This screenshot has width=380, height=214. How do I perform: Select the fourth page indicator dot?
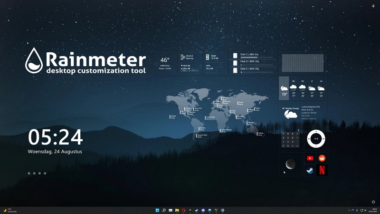(45, 173)
